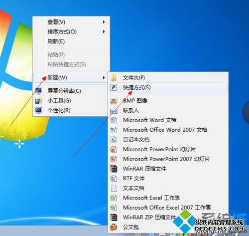Click the 屏幕分辨率(C) monitor icon
Viewport: 249px width, 236px height.
pyautogui.click(x=39, y=91)
